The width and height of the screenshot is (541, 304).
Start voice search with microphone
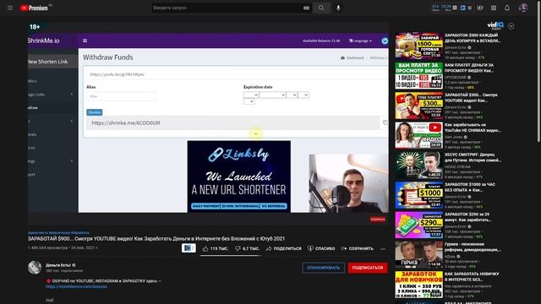[x=338, y=8]
